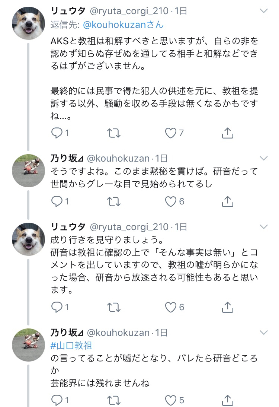The width and height of the screenshot is (279, 407).
Task: Retweet the tweet starting 成り行きを見守りましょう
Action: coord(113,307)
